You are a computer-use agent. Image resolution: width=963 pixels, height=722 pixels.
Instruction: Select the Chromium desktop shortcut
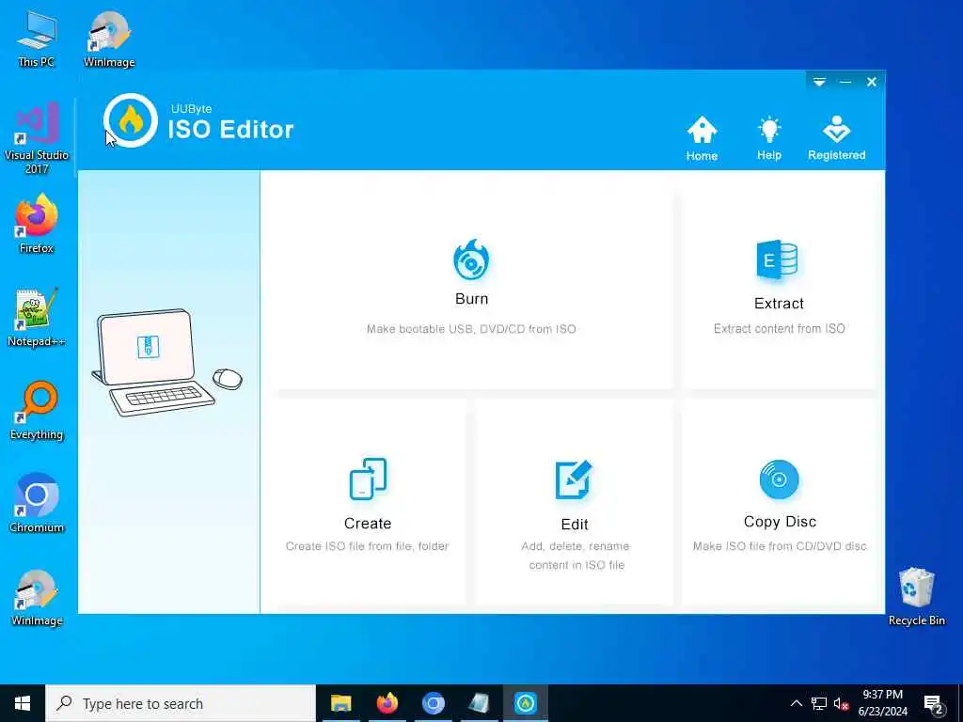tap(37, 504)
